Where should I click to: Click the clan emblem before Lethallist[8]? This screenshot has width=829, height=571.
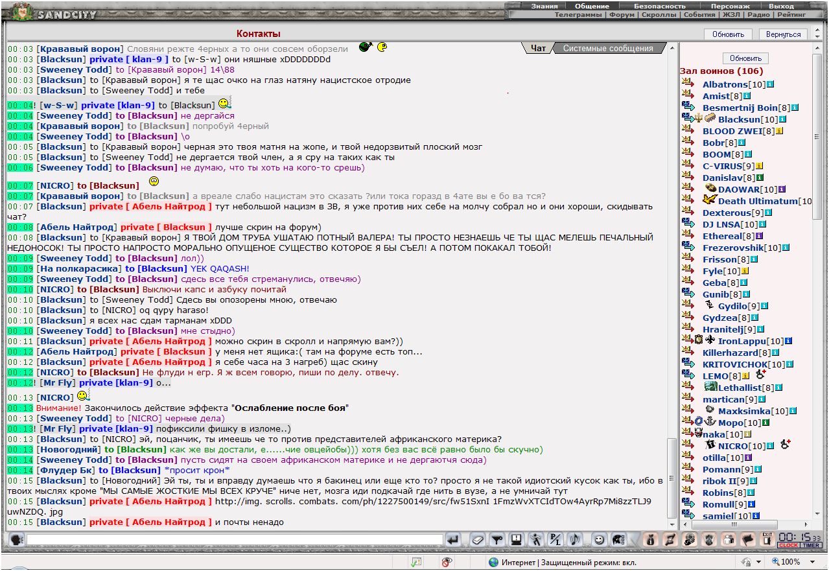coord(710,387)
